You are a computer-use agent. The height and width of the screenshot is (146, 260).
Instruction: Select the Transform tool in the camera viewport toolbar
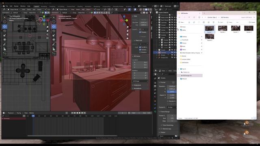(x=54, y=40)
